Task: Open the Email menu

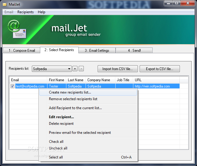Action: [9, 12]
